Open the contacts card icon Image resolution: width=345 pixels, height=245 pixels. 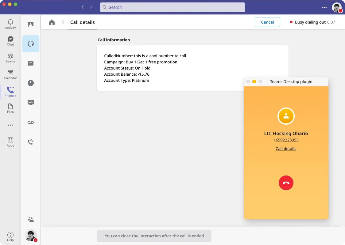[x=31, y=24]
